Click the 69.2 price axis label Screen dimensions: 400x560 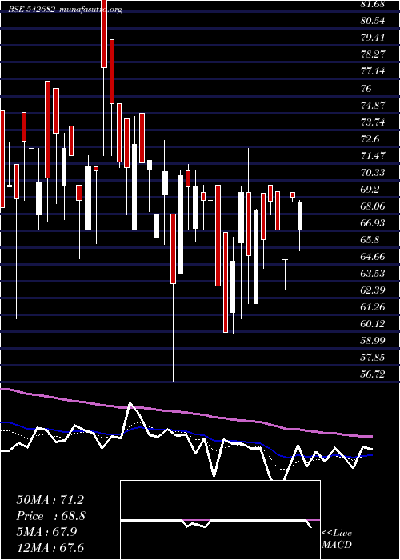coord(370,190)
